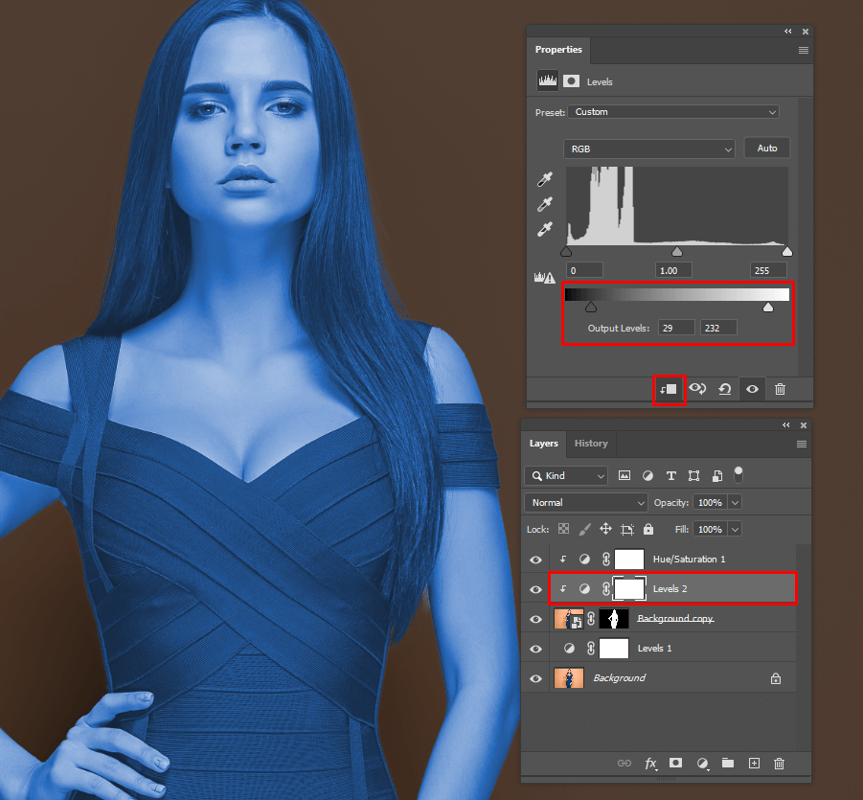Filter for pixel layers
Viewport: 863px width, 800px height.
625,476
